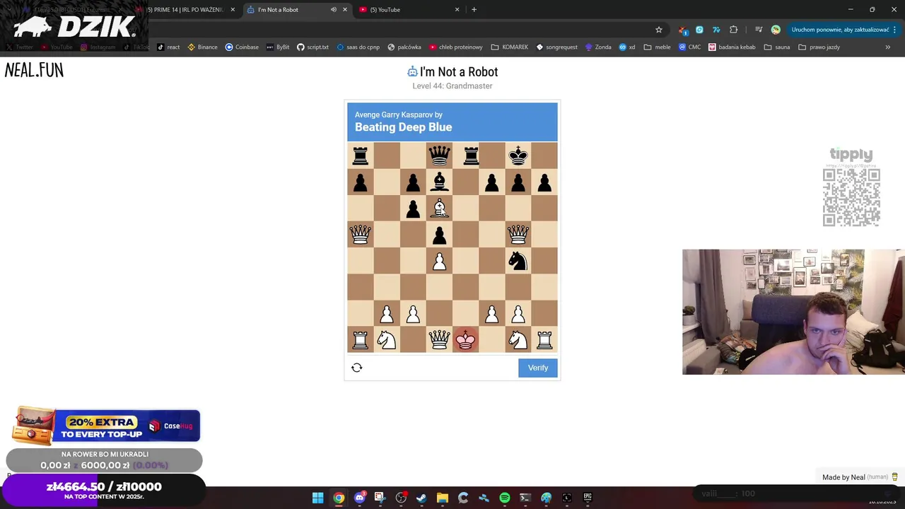Open Spotify from the taskbar
The width and height of the screenshot is (905, 509).
(505, 498)
